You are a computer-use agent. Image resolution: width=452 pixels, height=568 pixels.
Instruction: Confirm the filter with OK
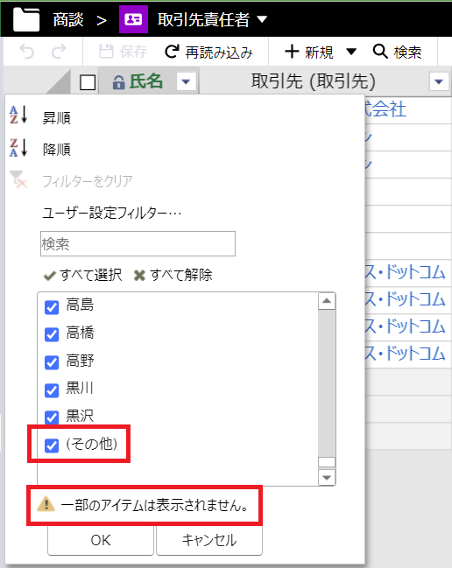101,540
